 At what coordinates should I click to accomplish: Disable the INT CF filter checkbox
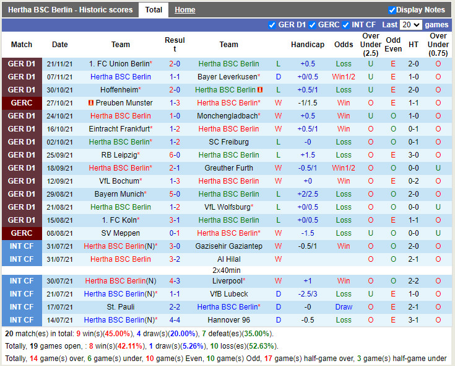click(x=348, y=25)
